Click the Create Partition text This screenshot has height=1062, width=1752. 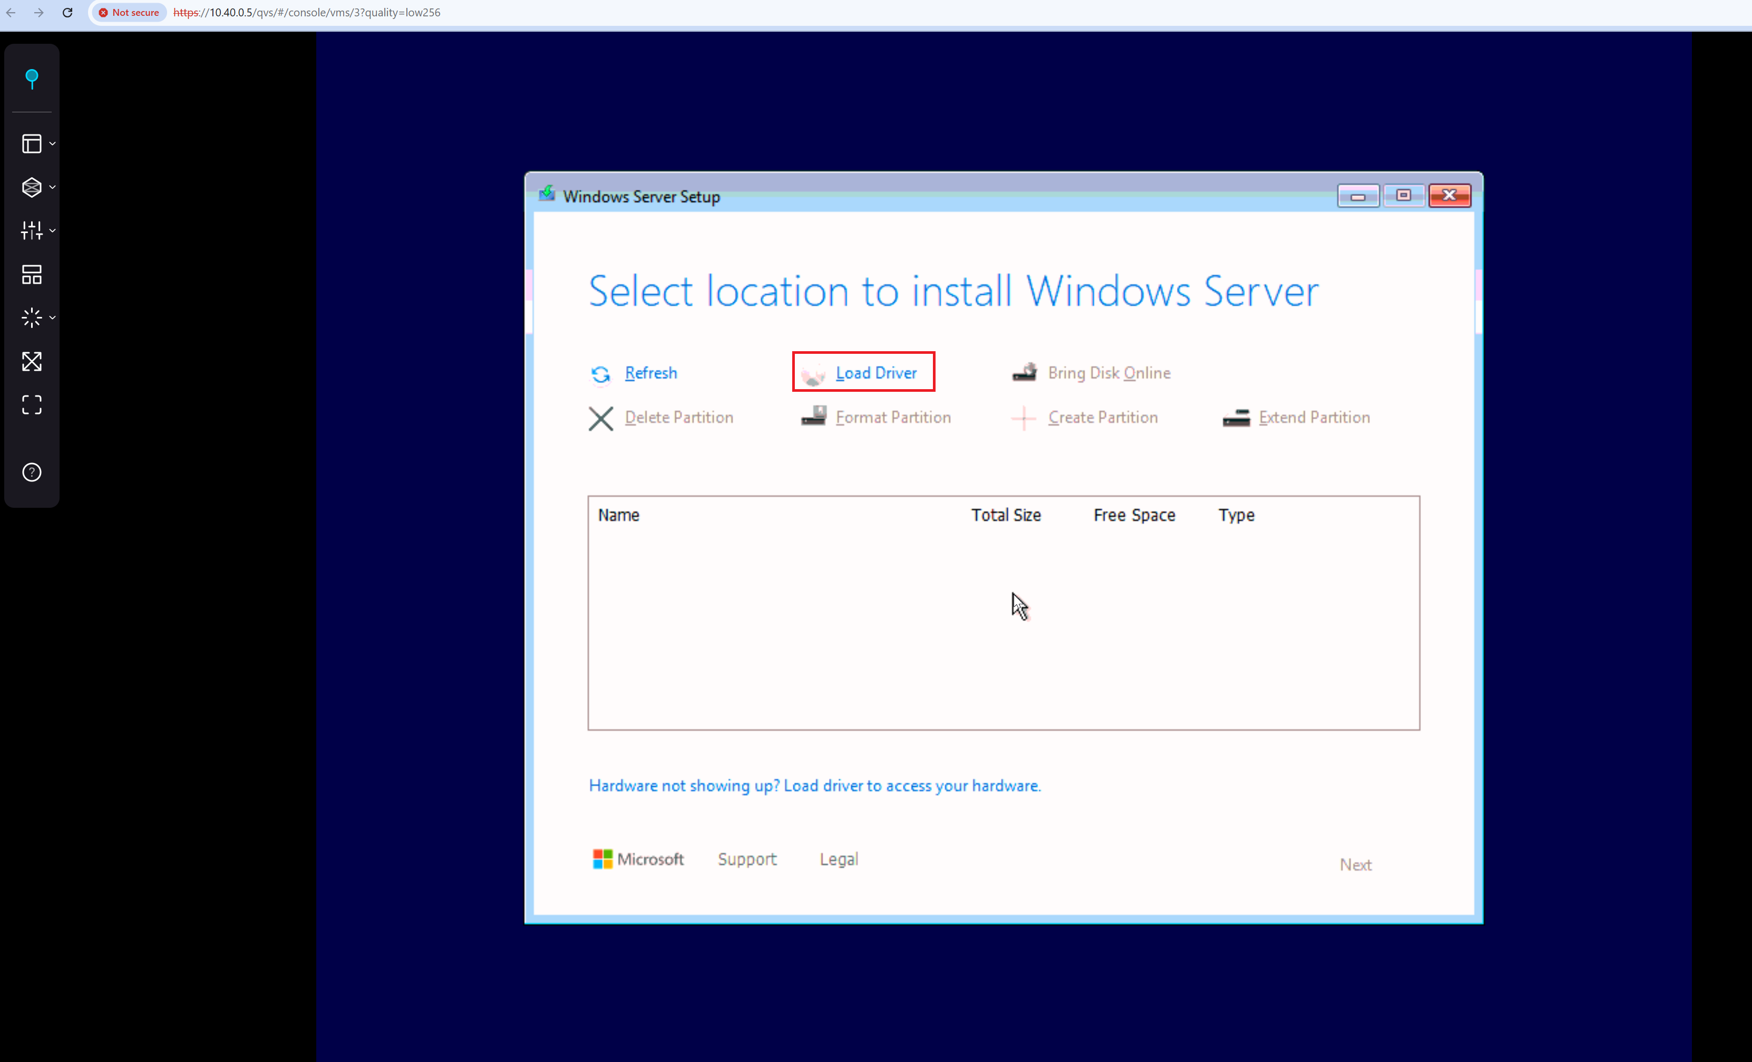click(x=1103, y=418)
